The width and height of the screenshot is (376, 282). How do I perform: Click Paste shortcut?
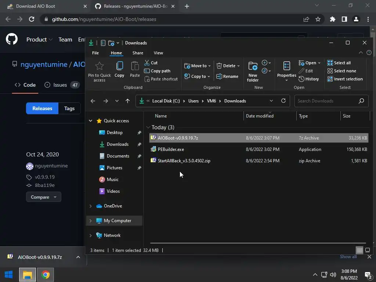click(x=161, y=79)
